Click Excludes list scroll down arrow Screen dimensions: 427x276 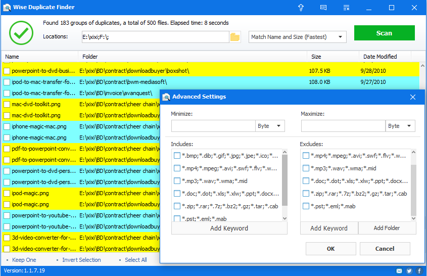pyautogui.click(x=413, y=218)
